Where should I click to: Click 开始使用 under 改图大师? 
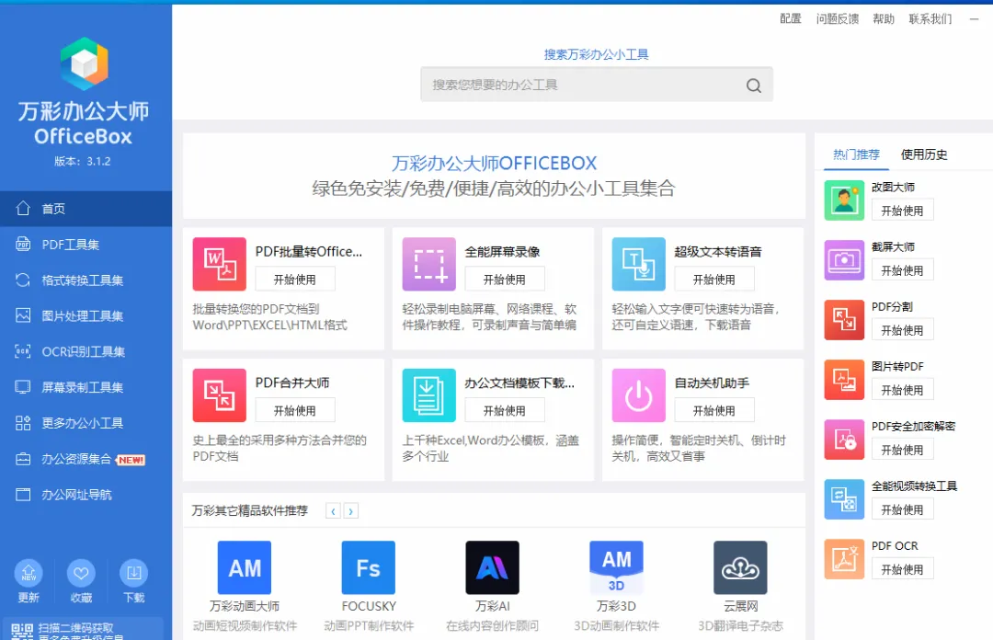903,211
